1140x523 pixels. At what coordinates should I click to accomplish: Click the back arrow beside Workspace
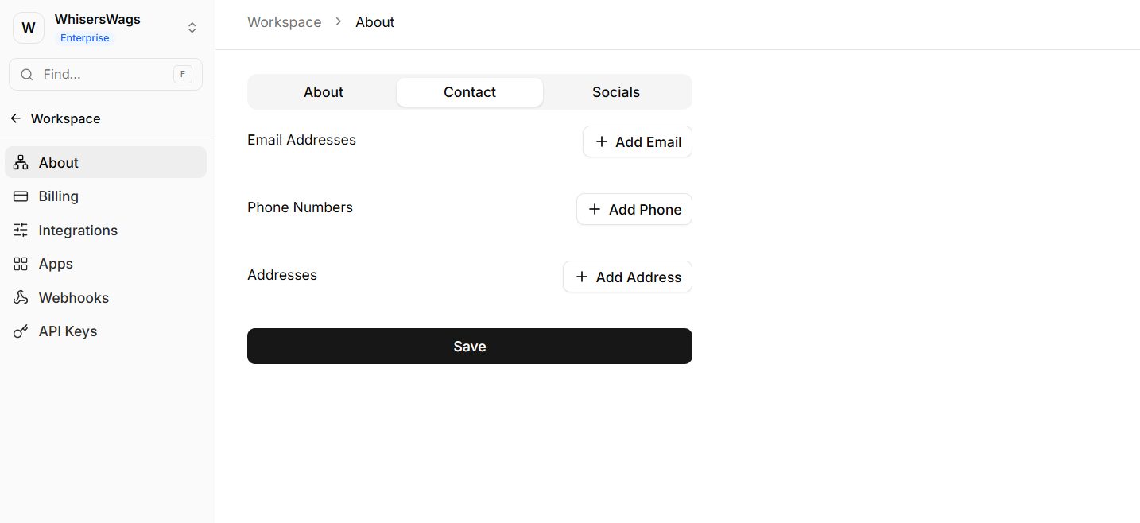click(x=16, y=118)
